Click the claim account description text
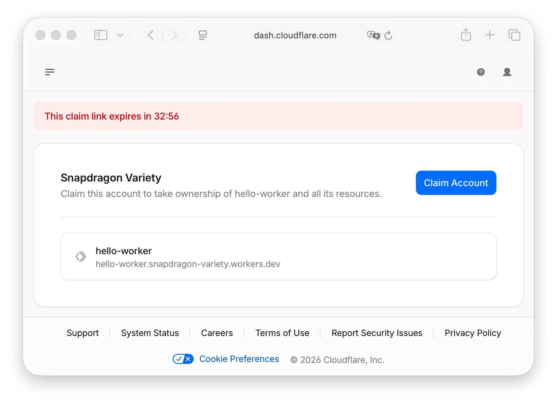Screen dimensions: 557x404 click(221, 194)
